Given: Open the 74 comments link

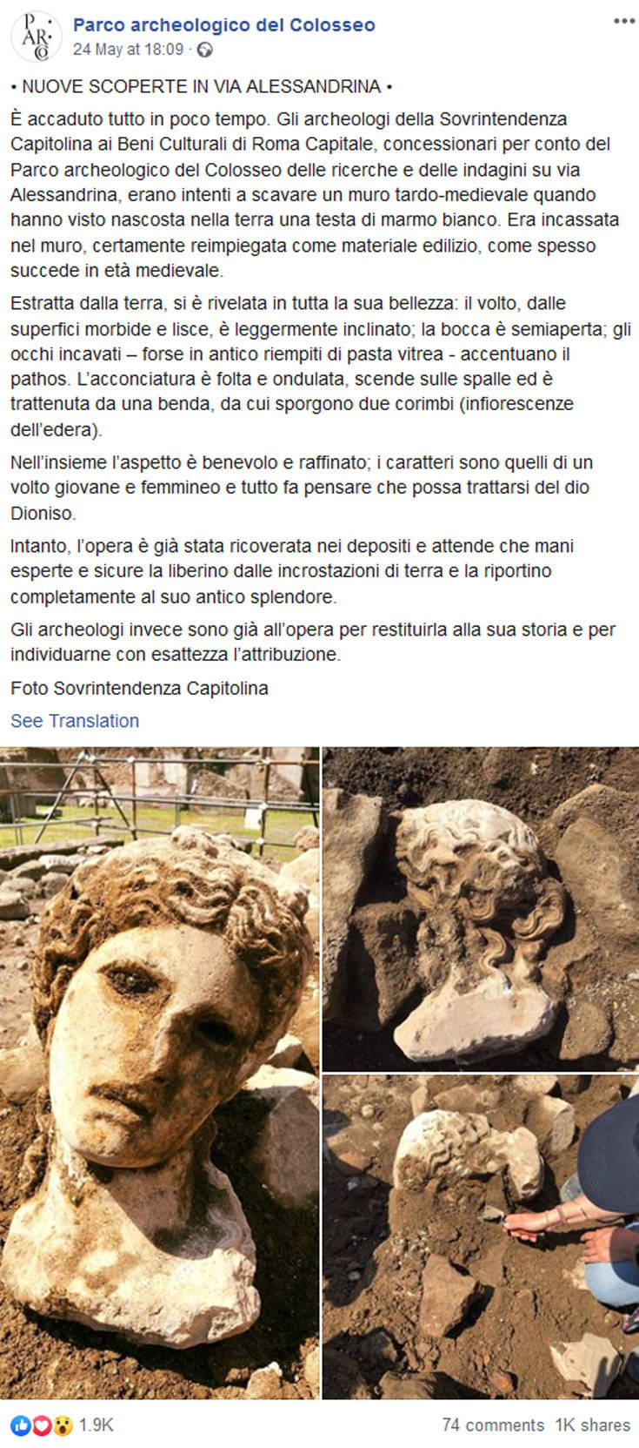Looking at the screenshot, I should click(x=492, y=1425).
